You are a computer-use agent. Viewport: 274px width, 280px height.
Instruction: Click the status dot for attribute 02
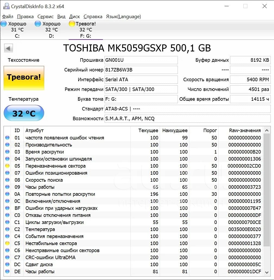[7, 145]
